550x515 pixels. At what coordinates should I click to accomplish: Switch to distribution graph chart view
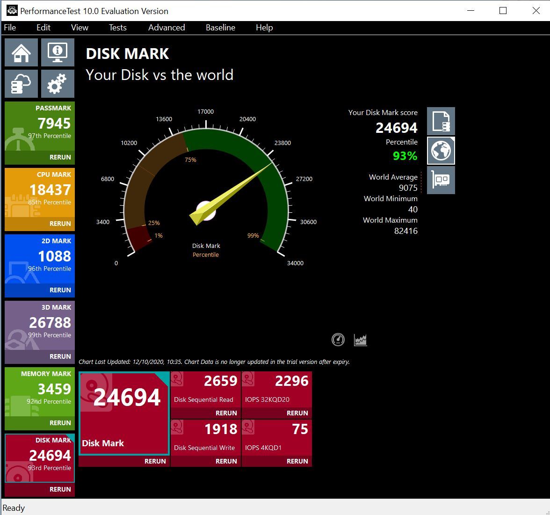click(x=360, y=340)
